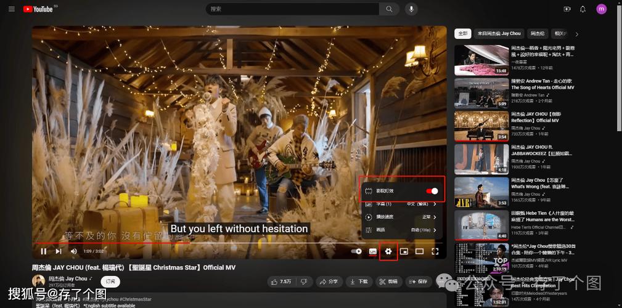Search by voice with microphone icon
The image size is (622, 308).
point(411,9)
